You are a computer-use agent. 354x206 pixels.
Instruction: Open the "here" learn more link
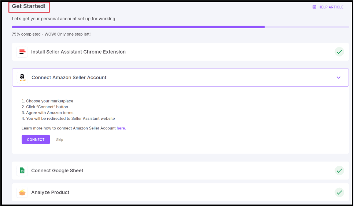(121, 128)
